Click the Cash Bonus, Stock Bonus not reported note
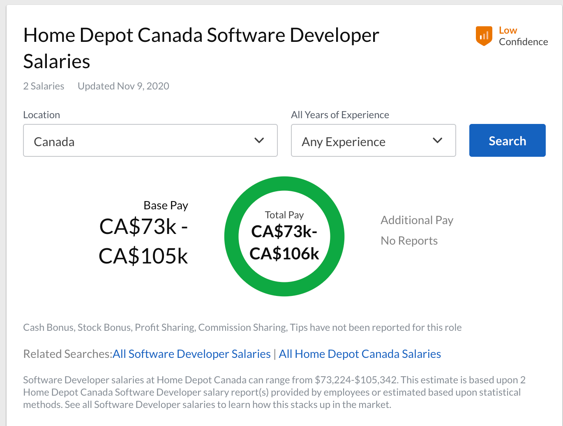The image size is (563, 426). click(x=242, y=328)
